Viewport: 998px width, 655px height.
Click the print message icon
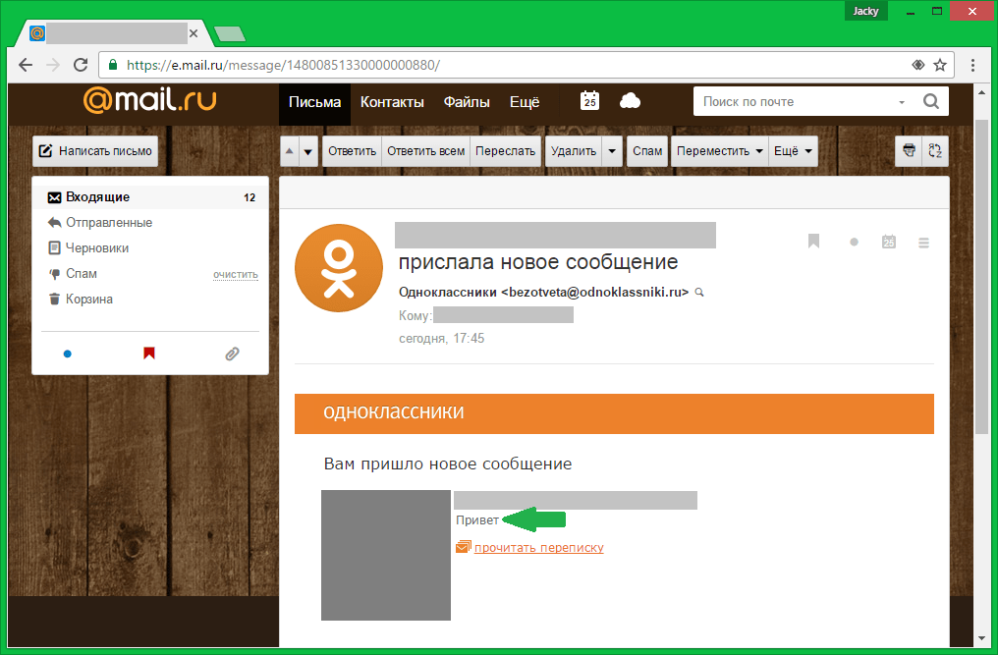[x=910, y=151]
